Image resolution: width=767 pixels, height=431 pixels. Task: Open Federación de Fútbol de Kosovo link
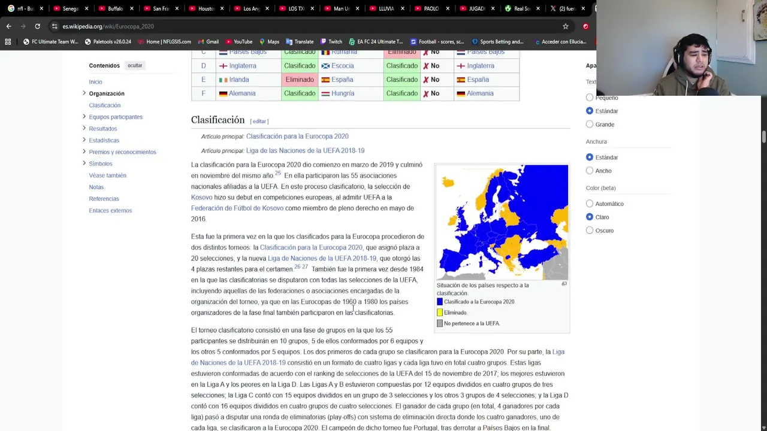[x=237, y=208]
